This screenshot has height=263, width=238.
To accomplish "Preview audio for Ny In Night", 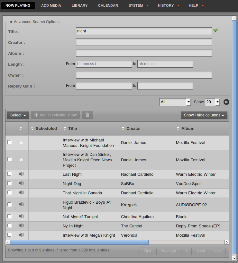I will point(21,225).
